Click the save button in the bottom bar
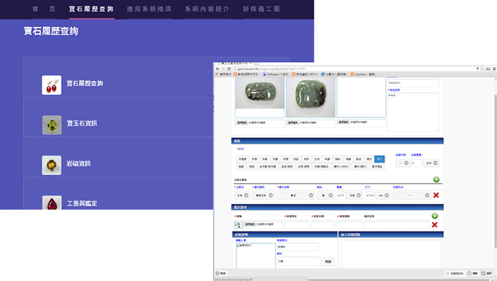 487,273
